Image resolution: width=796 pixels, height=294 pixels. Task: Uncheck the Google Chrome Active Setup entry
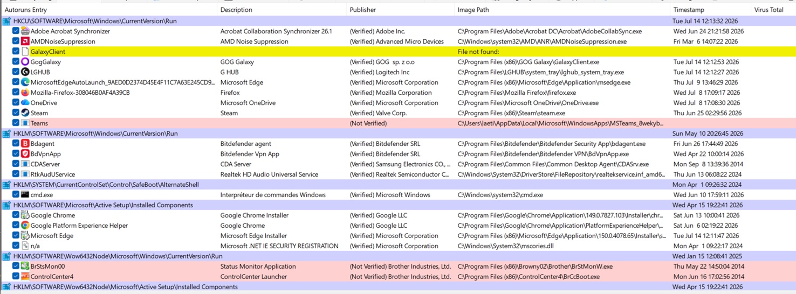[x=16, y=215]
